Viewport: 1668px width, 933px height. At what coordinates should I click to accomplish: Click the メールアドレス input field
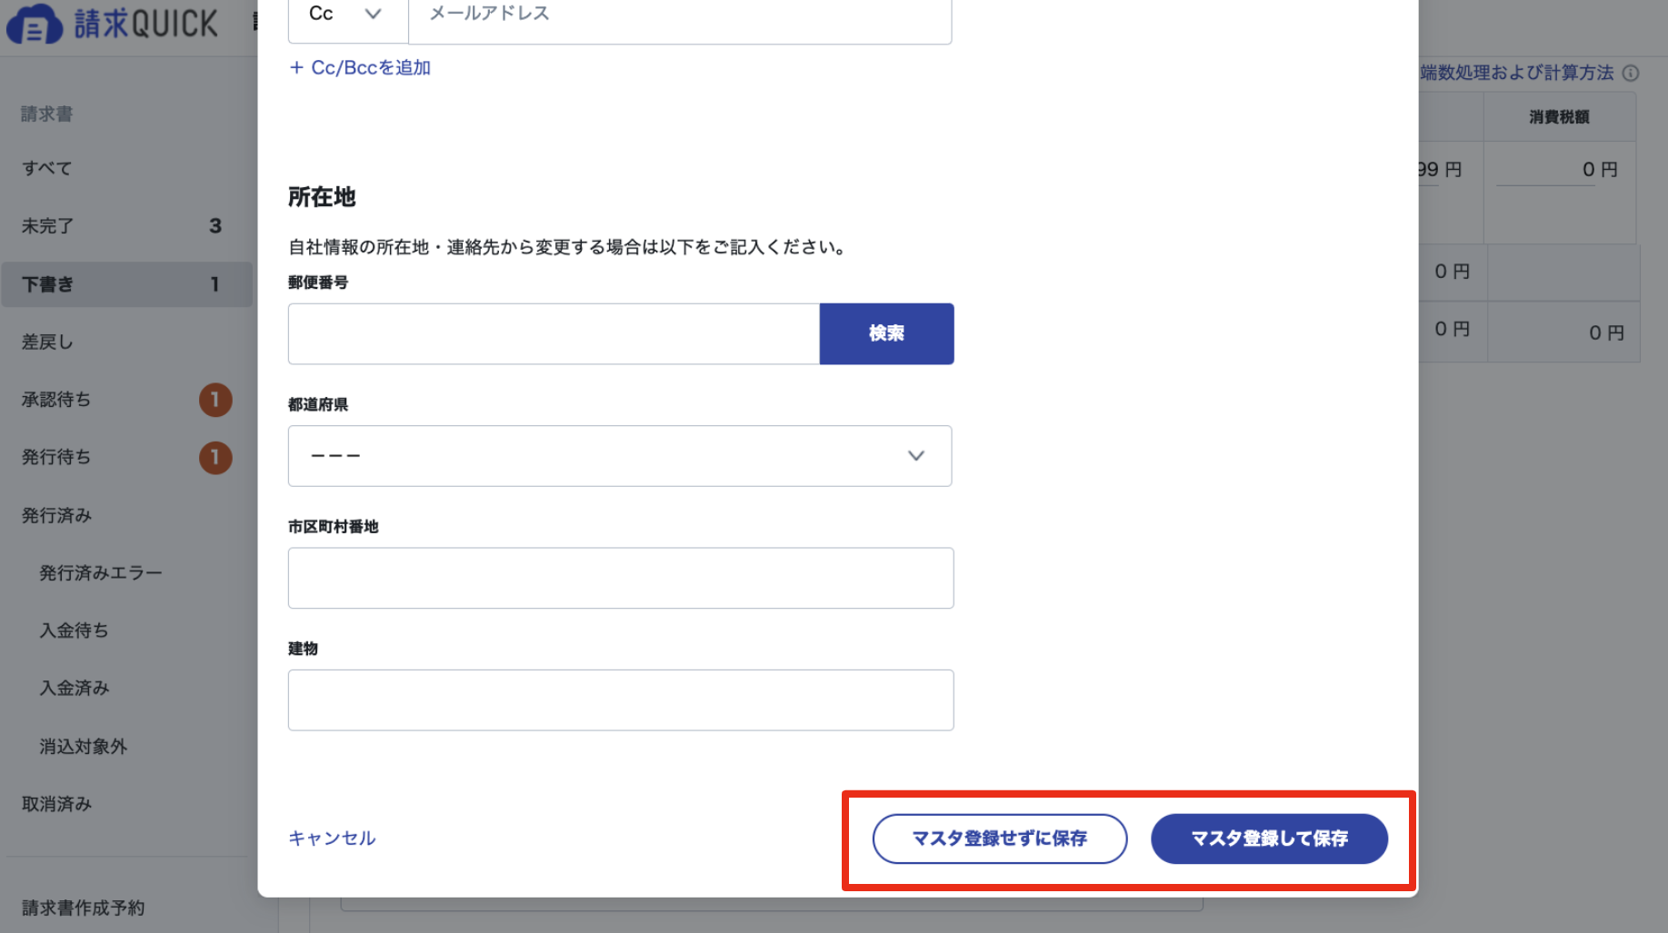tap(680, 15)
